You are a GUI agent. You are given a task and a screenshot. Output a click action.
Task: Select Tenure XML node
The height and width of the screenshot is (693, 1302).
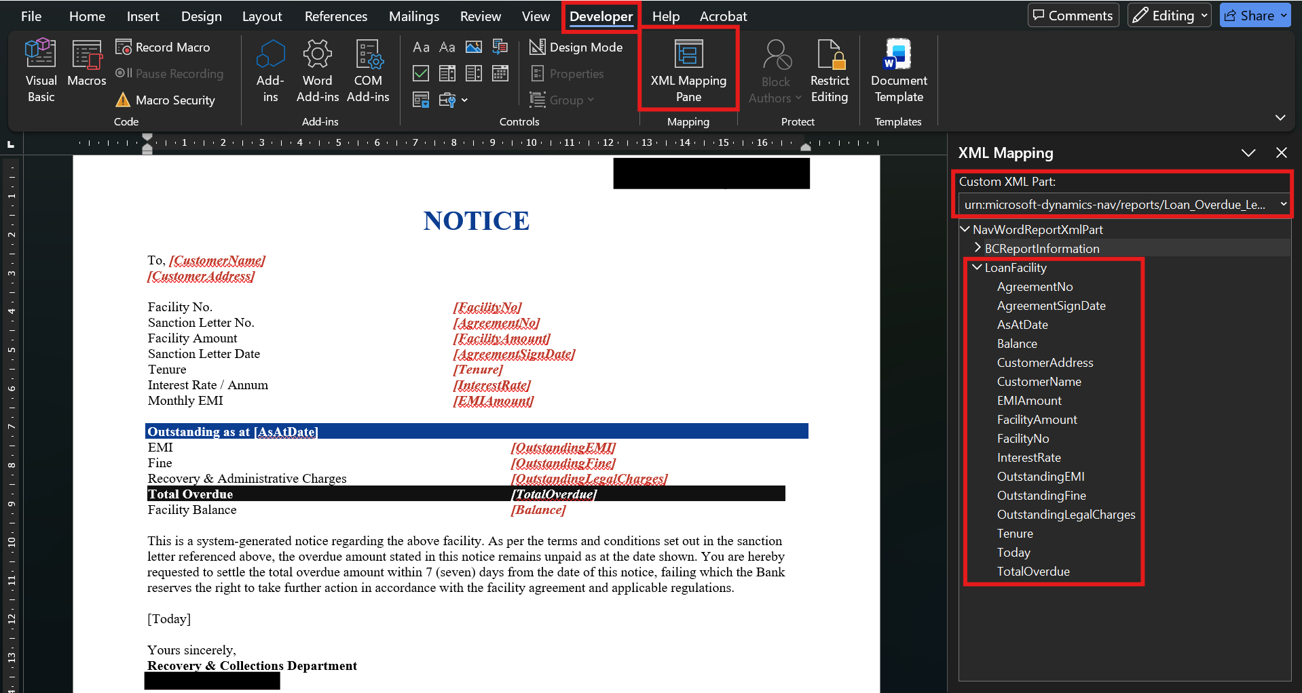[1015, 534]
